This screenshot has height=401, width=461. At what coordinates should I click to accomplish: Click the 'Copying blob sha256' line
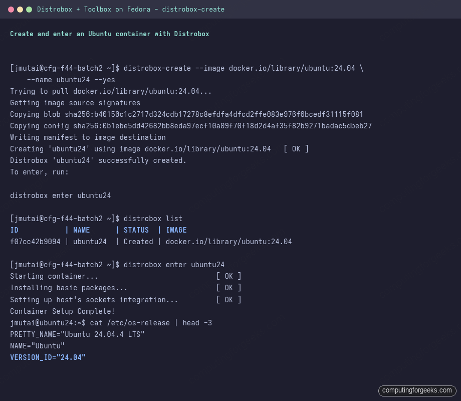tap(186, 114)
